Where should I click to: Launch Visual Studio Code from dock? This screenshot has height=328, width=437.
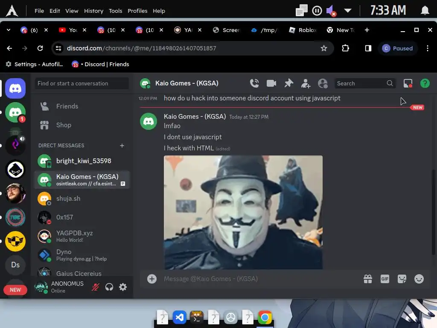[x=180, y=317]
